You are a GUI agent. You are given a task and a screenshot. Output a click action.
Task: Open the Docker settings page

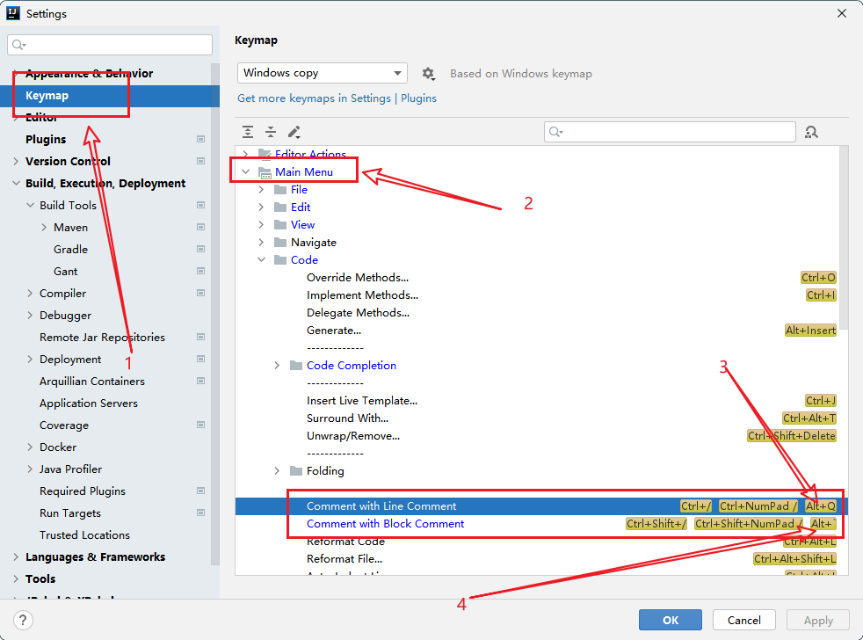[x=58, y=447]
